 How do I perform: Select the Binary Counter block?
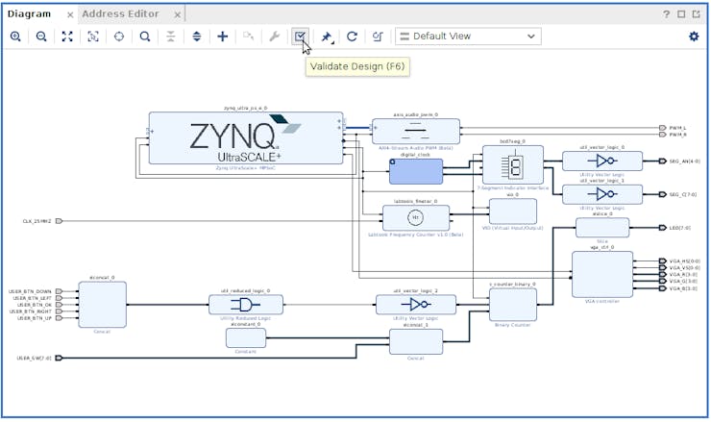coord(512,305)
